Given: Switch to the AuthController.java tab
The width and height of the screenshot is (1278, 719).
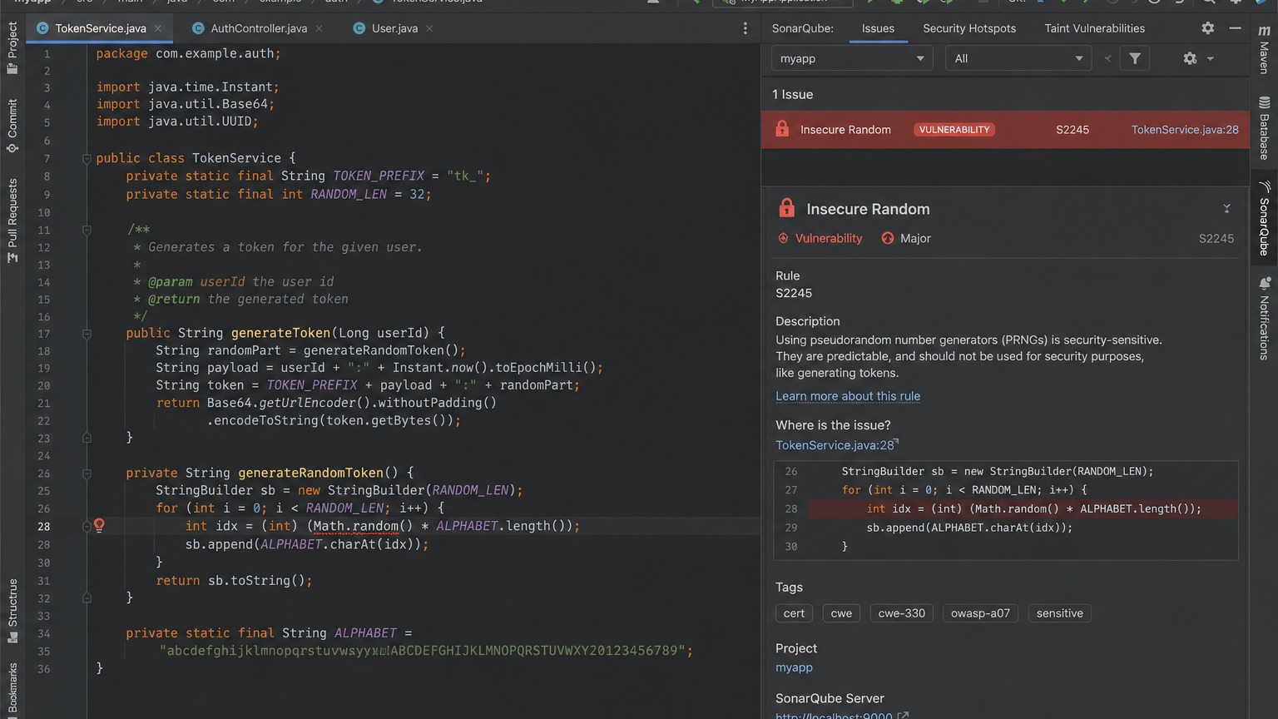Looking at the screenshot, I should 259,28.
